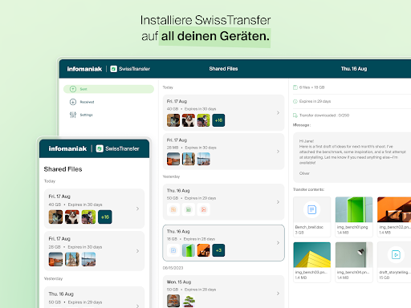The width and height of the screenshot is (411, 308).
Task: Click blue document icon in selected 18 GB card
Action: click(173, 250)
